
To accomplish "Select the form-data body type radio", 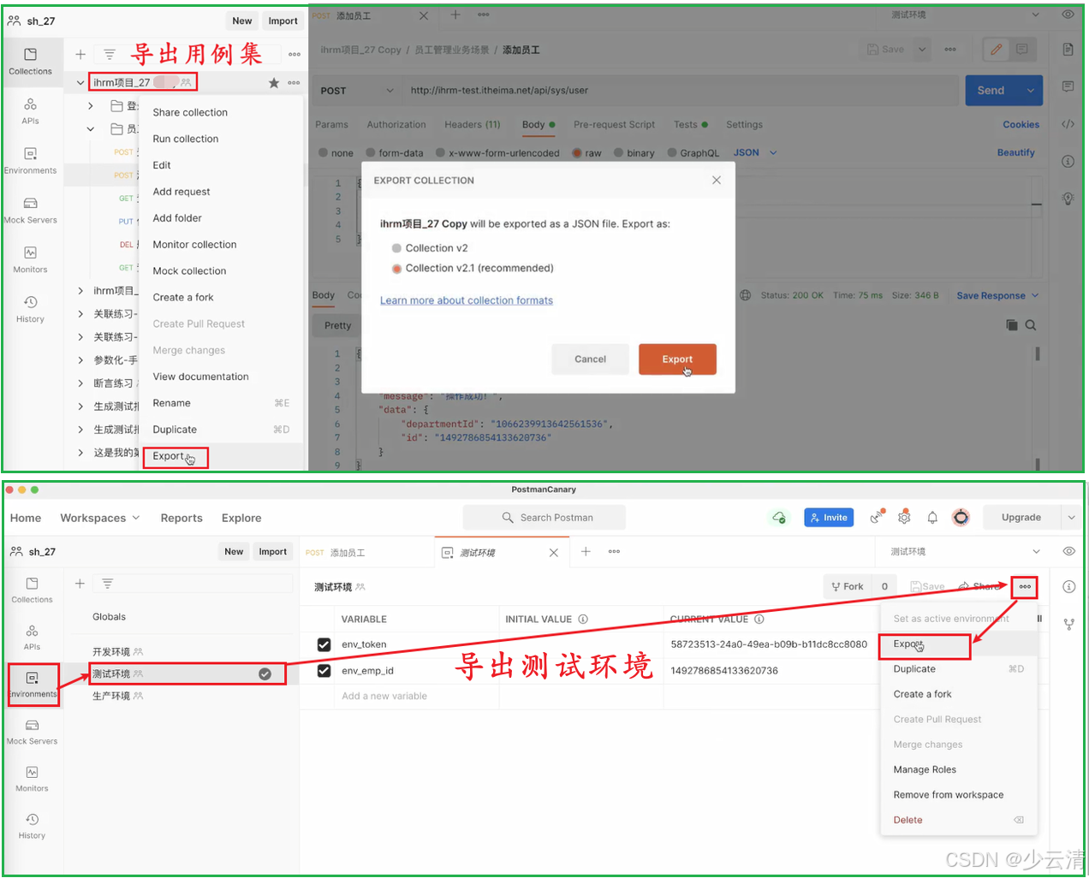I will pyautogui.click(x=371, y=153).
